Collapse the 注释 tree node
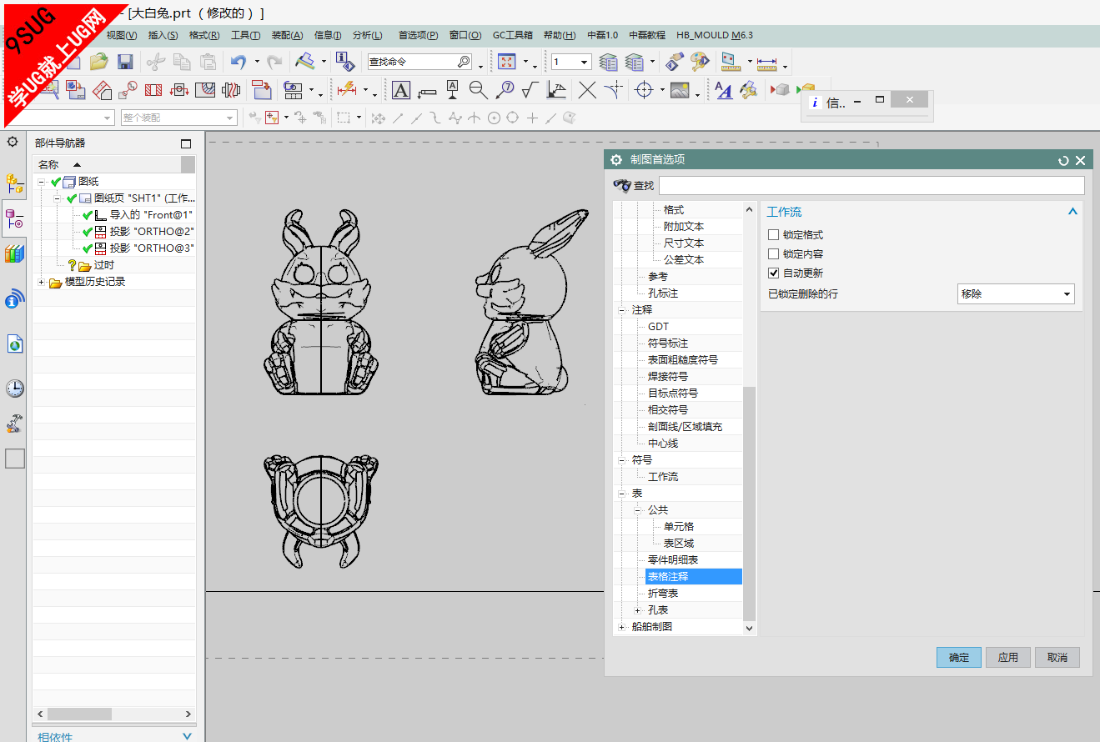1100x742 pixels. click(x=621, y=310)
